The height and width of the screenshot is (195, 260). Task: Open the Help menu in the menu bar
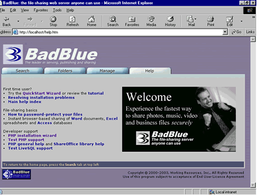click(x=70, y=10)
